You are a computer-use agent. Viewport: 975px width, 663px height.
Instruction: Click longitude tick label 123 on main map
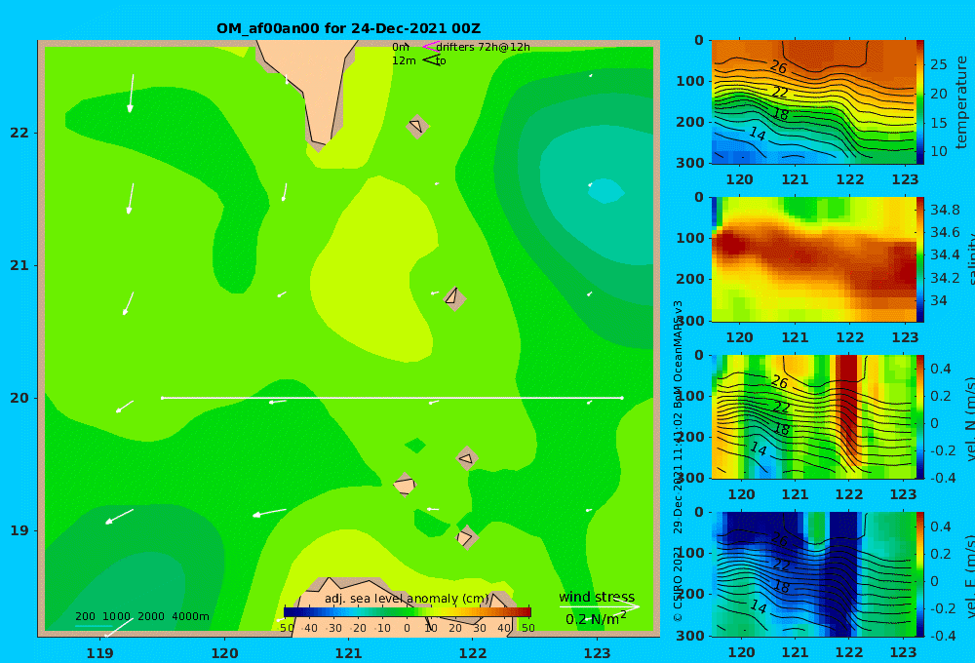pos(598,653)
